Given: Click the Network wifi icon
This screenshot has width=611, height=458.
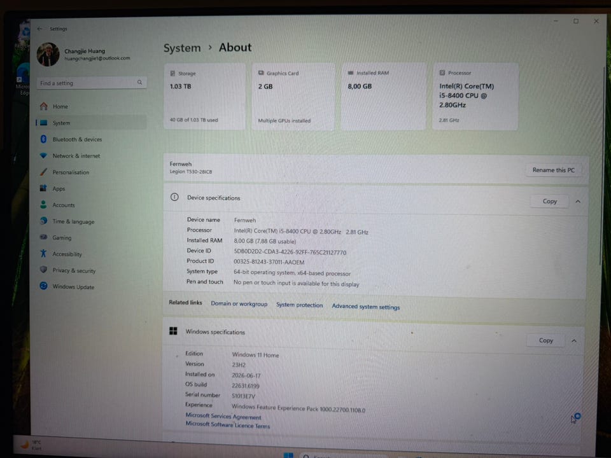Looking at the screenshot, I should [43, 155].
